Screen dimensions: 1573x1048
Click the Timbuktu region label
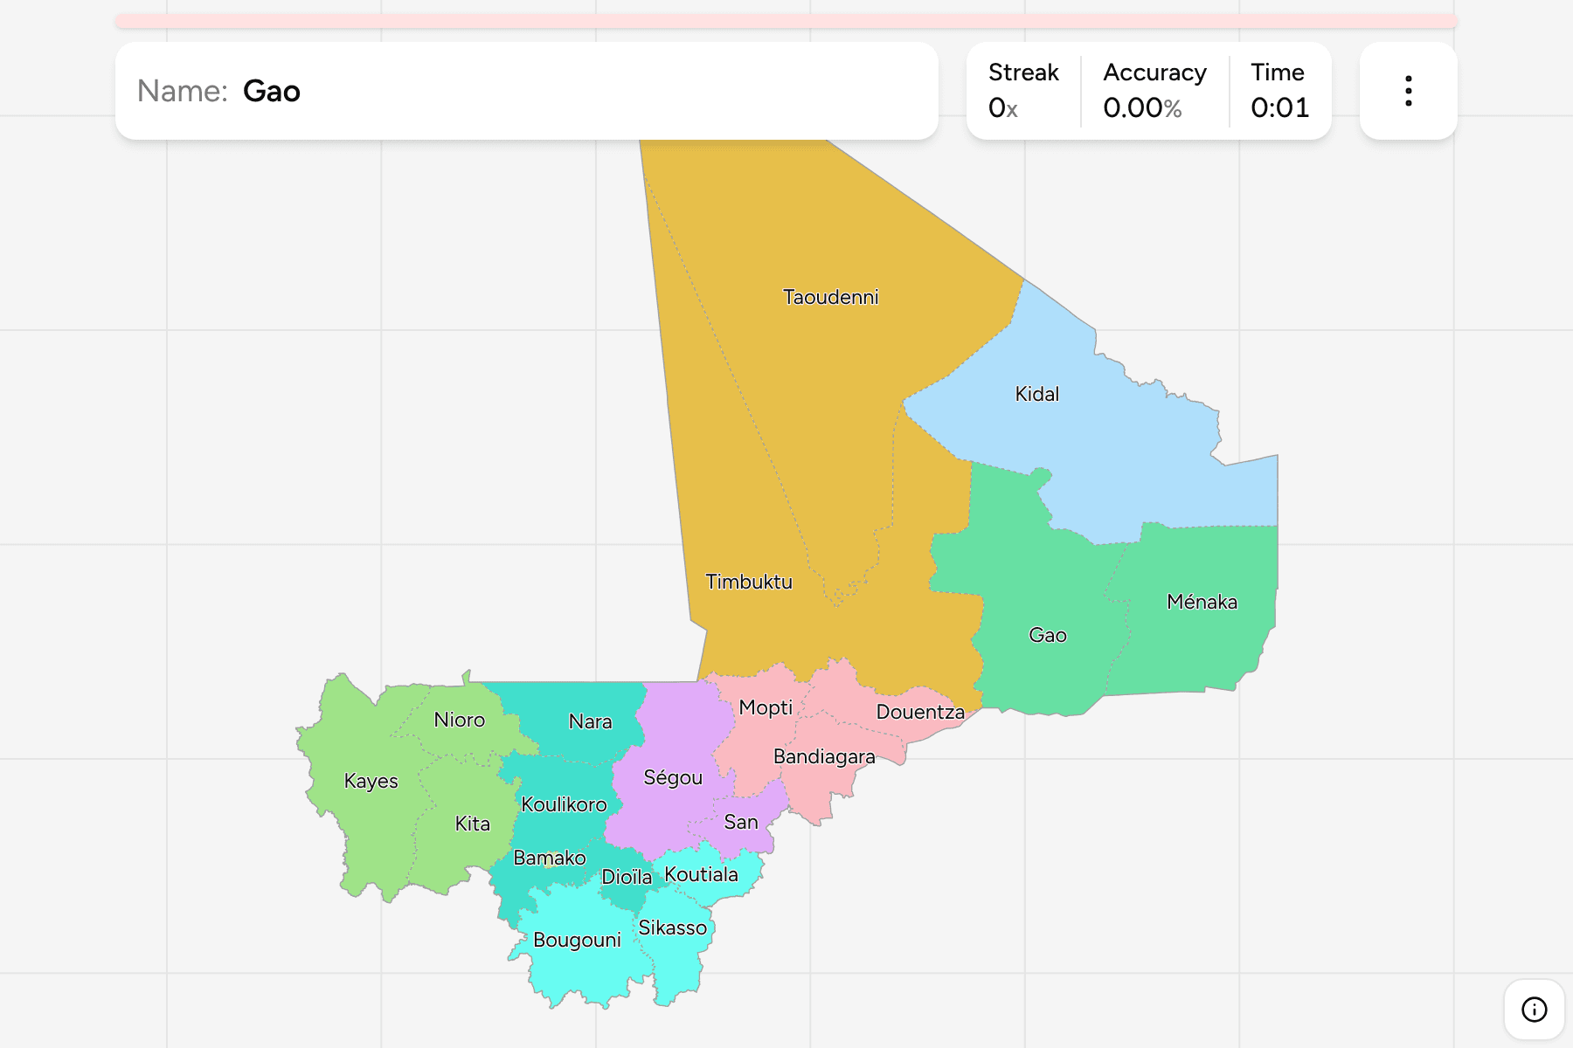click(749, 582)
